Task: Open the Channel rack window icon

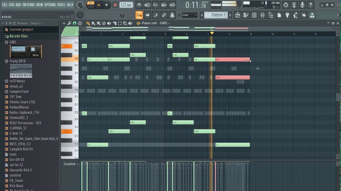Action: click(x=254, y=15)
